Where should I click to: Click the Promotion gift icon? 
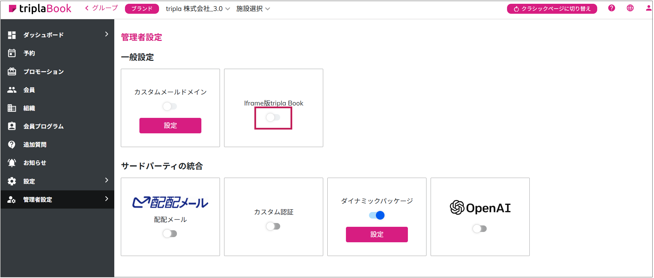click(12, 71)
